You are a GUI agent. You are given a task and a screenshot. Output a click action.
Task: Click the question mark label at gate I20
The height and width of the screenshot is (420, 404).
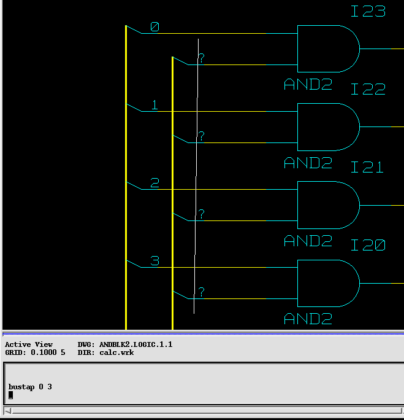click(201, 292)
